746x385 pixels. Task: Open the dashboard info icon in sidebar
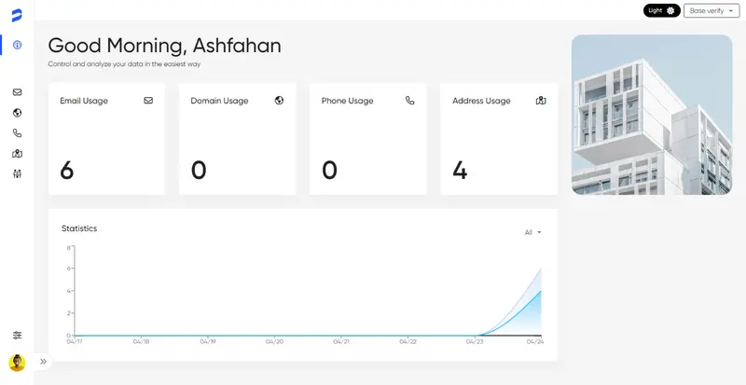17,45
